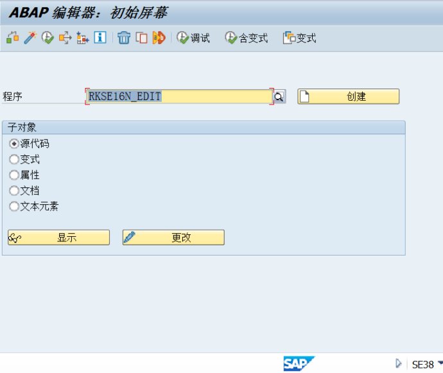Select the 源代码 source code radio button
443x373 pixels.
pos(13,144)
